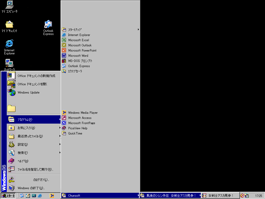Select the Internet Explorer desktop icon
The image size is (265, 199).
(10, 47)
